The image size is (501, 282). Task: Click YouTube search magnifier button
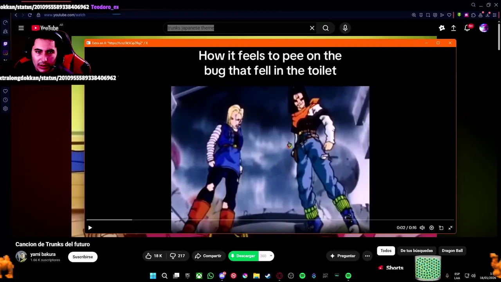pyautogui.click(x=326, y=28)
